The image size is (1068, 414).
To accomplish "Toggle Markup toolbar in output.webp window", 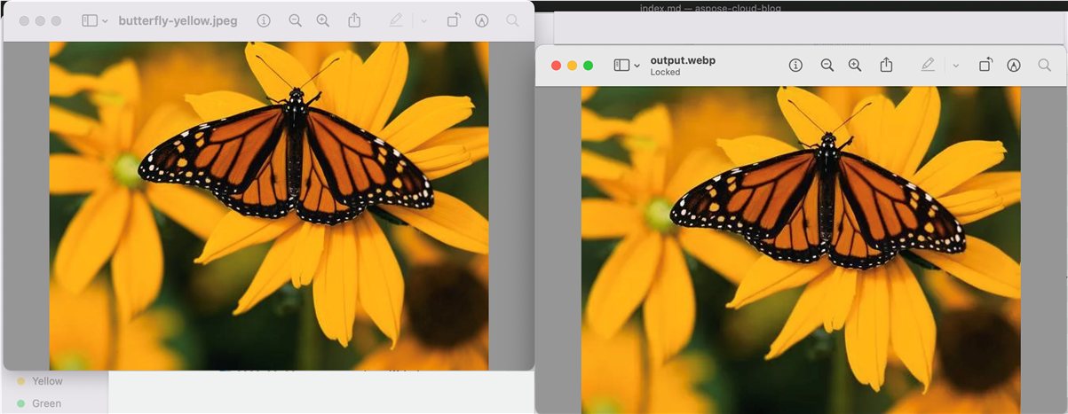I will pos(1014,66).
